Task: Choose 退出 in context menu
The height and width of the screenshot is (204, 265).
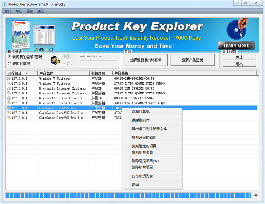Action: click(x=152, y=185)
